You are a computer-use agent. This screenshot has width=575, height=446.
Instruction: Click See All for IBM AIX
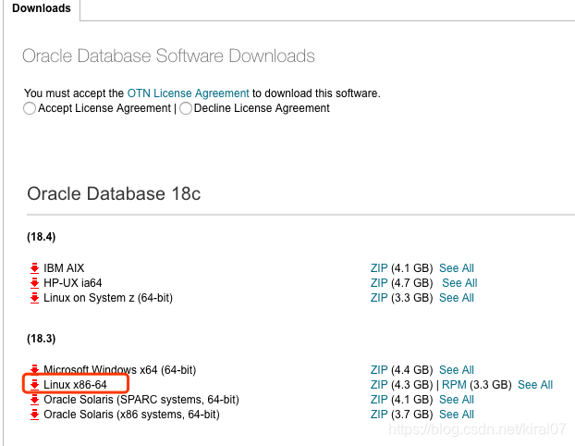(x=457, y=268)
